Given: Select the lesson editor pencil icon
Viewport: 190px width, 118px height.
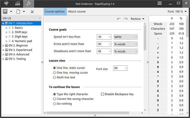Looking at the screenshot, I should pos(29,3).
